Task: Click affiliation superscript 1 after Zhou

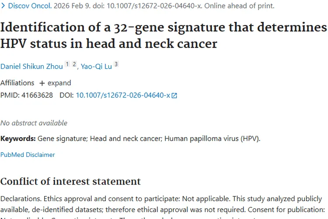Action: point(67,64)
